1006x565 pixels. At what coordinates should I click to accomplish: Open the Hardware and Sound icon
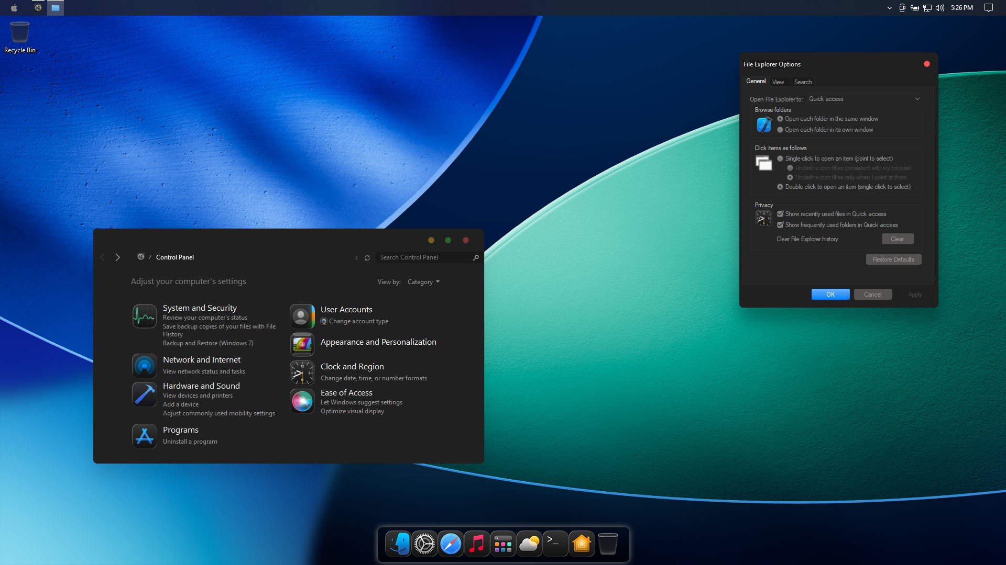tap(144, 394)
